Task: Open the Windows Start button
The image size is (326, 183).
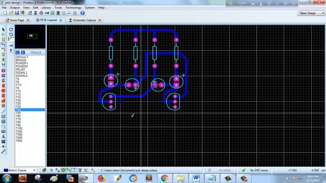Action: pyautogui.click(x=7, y=178)
